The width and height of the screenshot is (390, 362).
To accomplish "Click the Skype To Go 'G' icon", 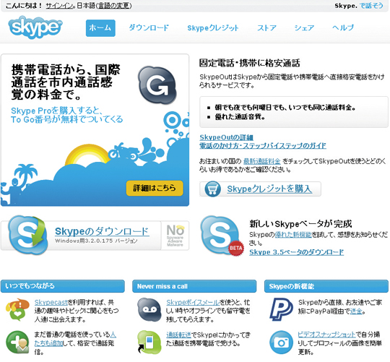I will [x=157, y=85].
